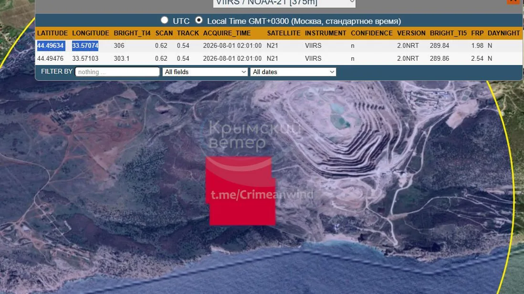Expand the All fields filter dropdown
Screen dimensions: 524x294
205,72
